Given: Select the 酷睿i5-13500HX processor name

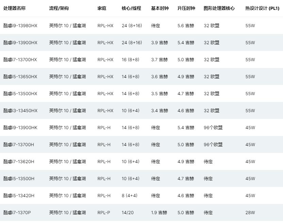Looking at the screenshot, I should point(20,93).
